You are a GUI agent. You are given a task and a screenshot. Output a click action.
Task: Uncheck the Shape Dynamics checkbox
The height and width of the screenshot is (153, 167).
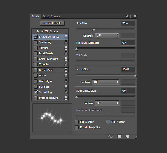pos(36,37)
